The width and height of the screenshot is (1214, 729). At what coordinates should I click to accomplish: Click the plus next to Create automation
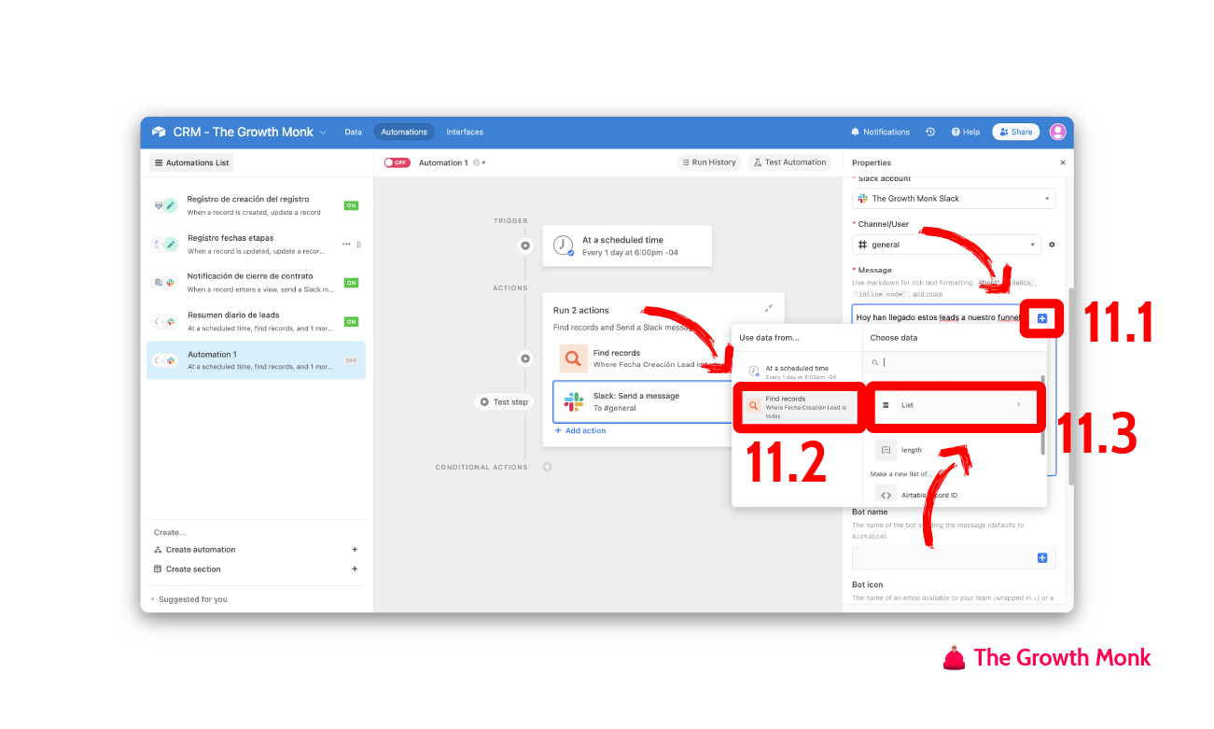pos(355,550)
